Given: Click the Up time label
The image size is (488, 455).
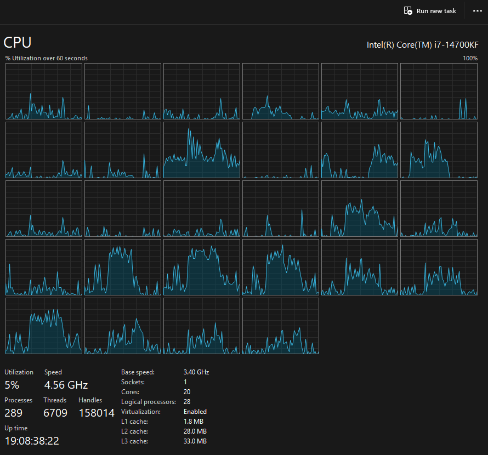Looking at the screenshot, I should click(x=16, y=428).
